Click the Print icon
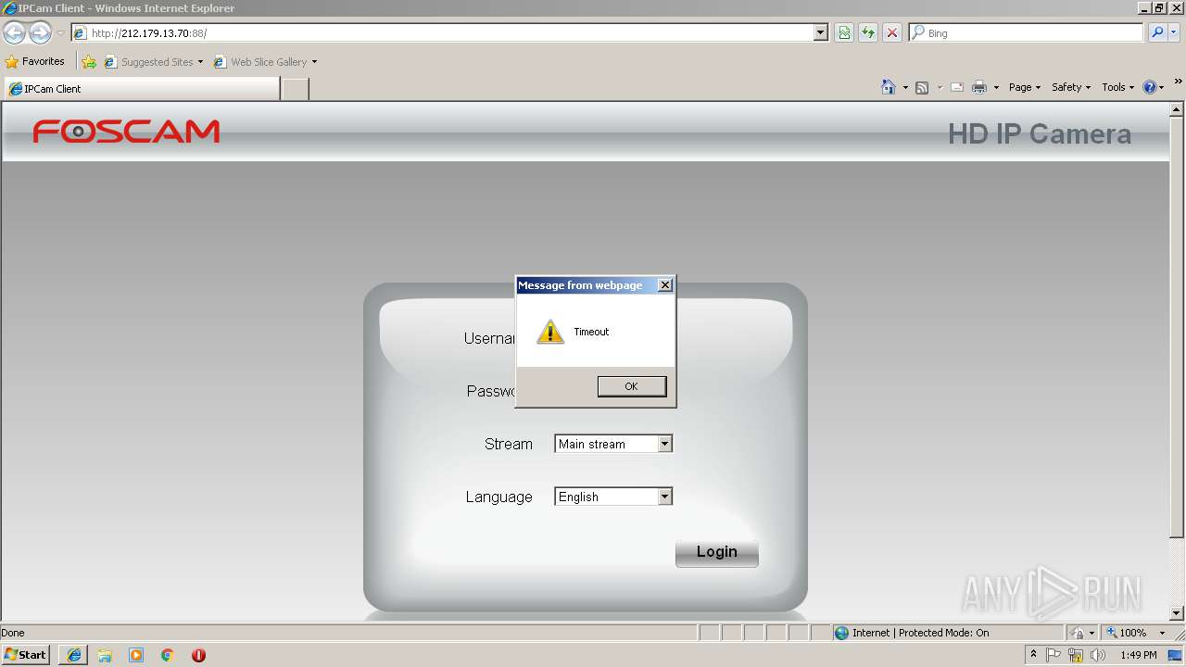The width and height of the screenshot is (1186, 667). [x=979, y=87]
